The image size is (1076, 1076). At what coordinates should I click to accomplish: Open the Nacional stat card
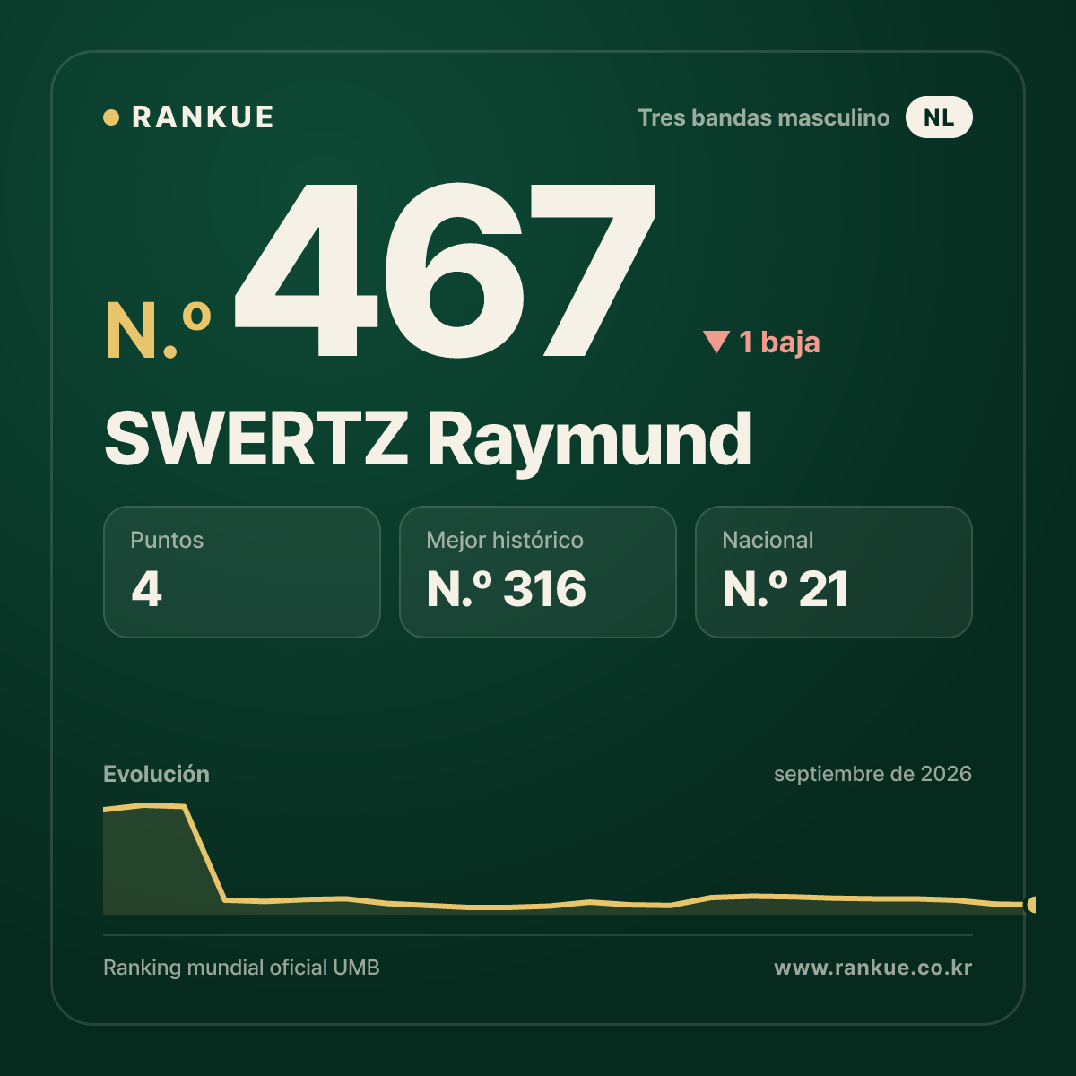[834, 572]
